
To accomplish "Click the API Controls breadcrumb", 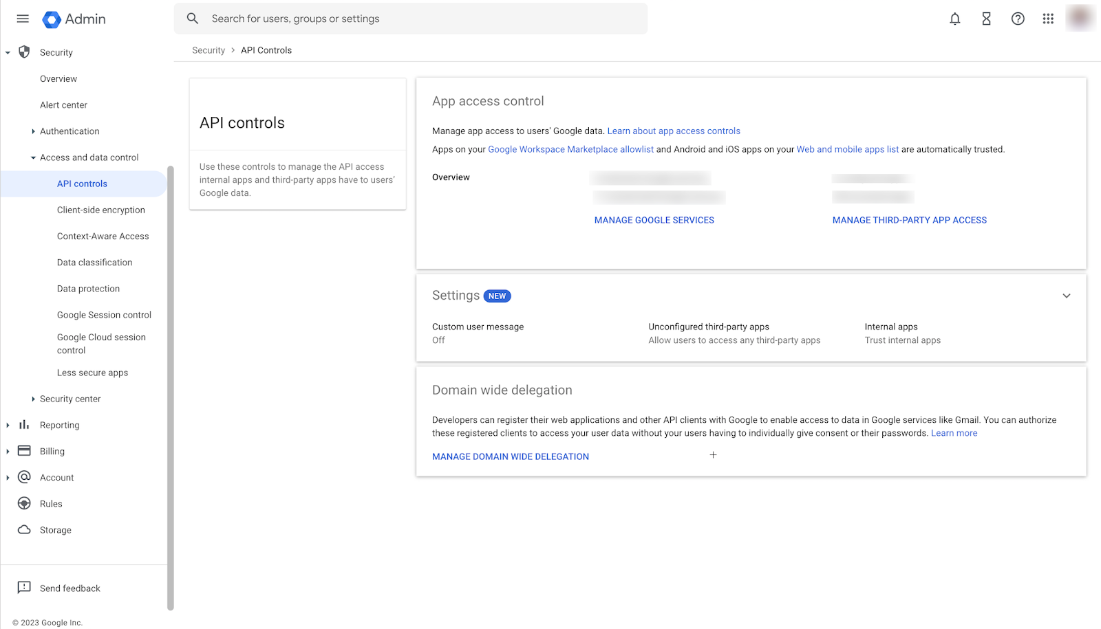I will 266,50.
